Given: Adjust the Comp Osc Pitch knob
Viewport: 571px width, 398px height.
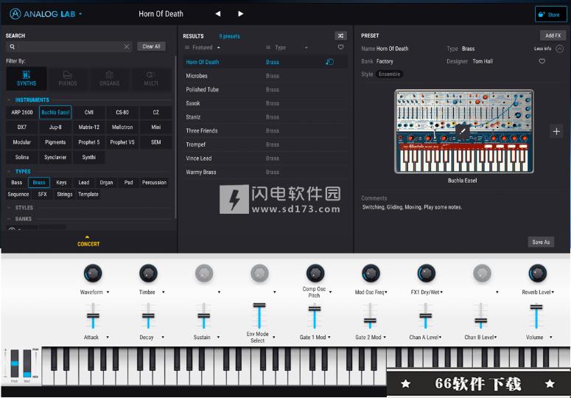Looking at the screenshot, I should [x=315, y=273].
